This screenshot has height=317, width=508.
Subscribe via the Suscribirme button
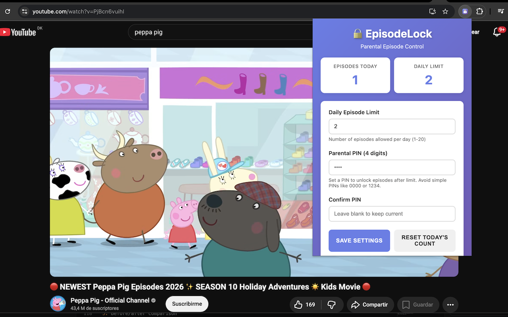pos(187,304)
